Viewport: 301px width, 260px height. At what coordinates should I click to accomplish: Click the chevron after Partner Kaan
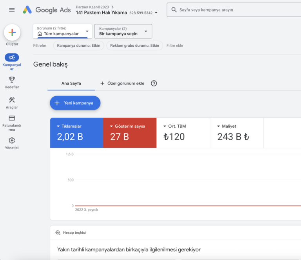click(113, 7)
